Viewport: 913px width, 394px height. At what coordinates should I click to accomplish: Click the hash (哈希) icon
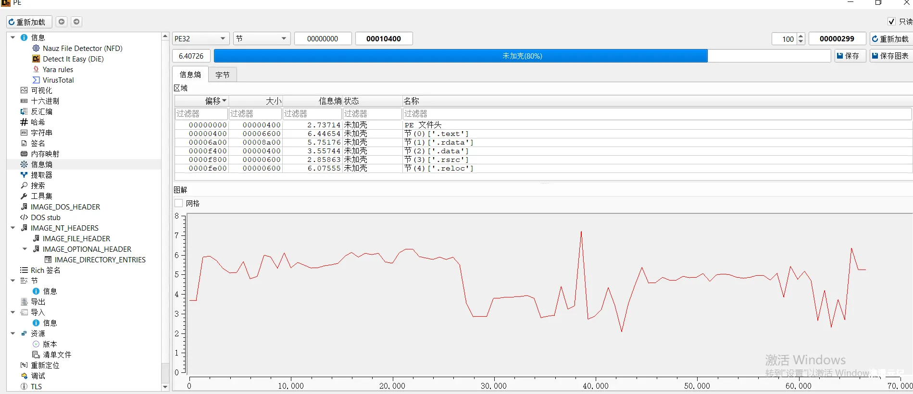tap(24, 122)
